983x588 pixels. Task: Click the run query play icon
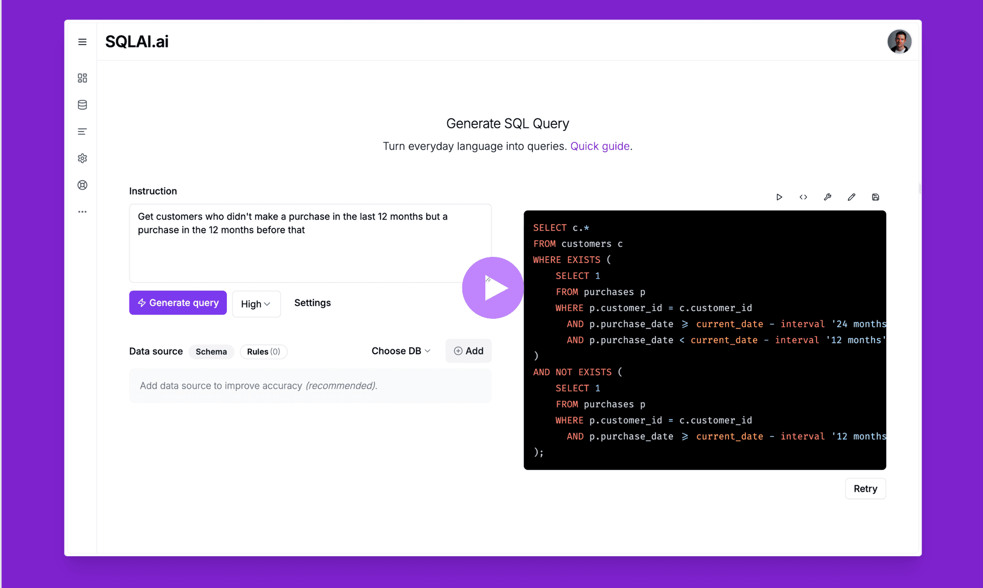[779, 197]
